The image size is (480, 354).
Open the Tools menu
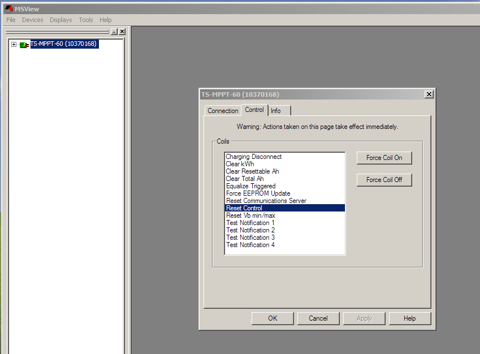pos(86,20)
